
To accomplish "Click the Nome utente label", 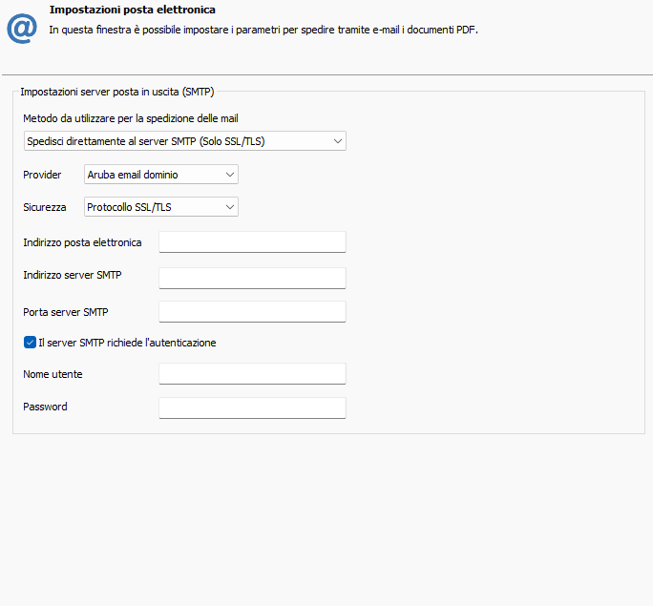I will click(53, 374).
